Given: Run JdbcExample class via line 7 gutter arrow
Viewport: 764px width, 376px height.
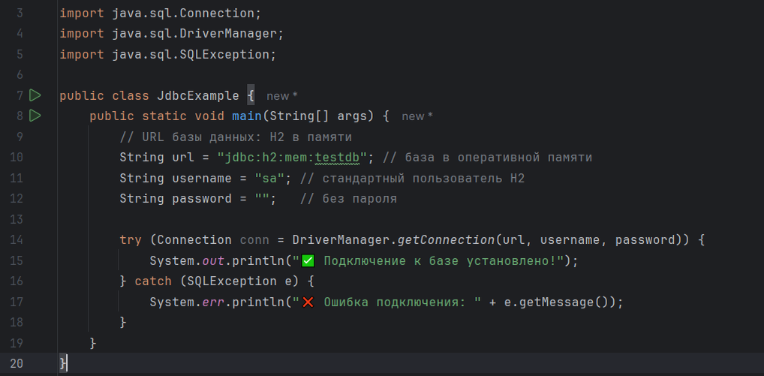Looking at the screenshot, I should pyautogui.click(x=35, y=95).
